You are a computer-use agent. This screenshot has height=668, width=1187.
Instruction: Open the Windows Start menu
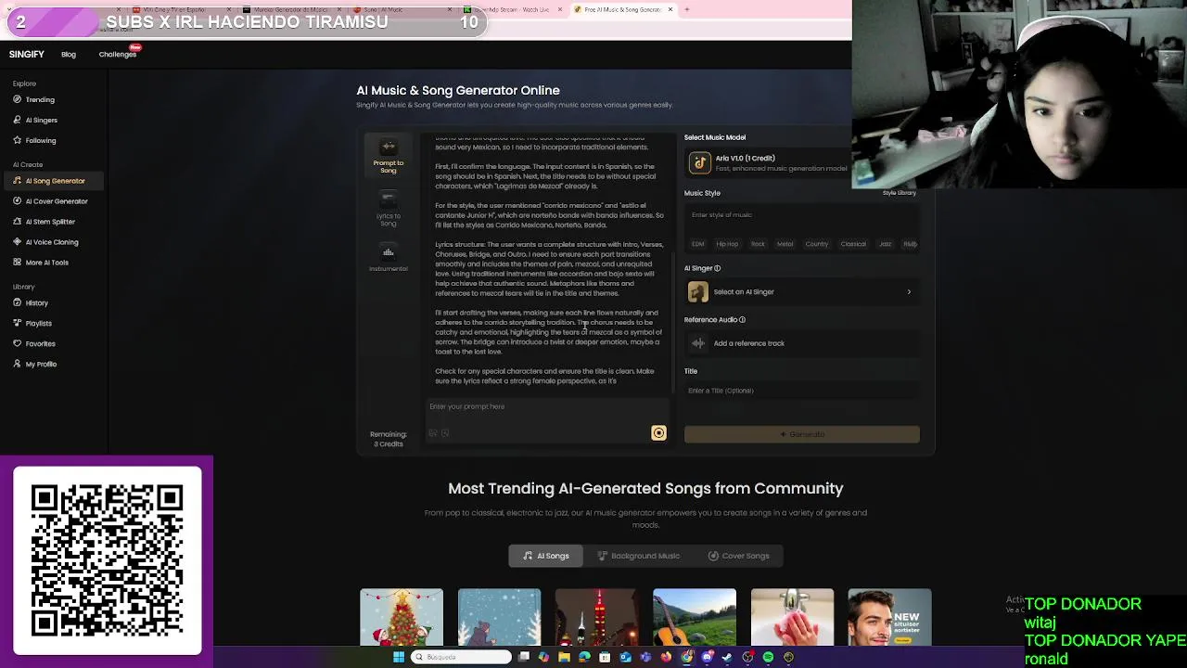point(399,657)
